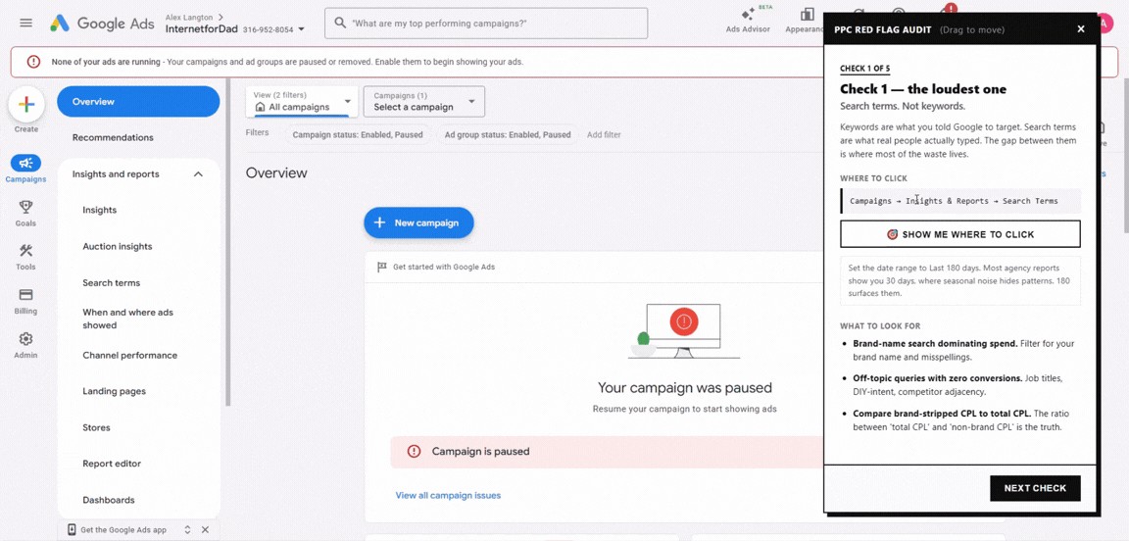Click the Campaign status filter chip
1129x541 pixels.
(x=358, y=134)
